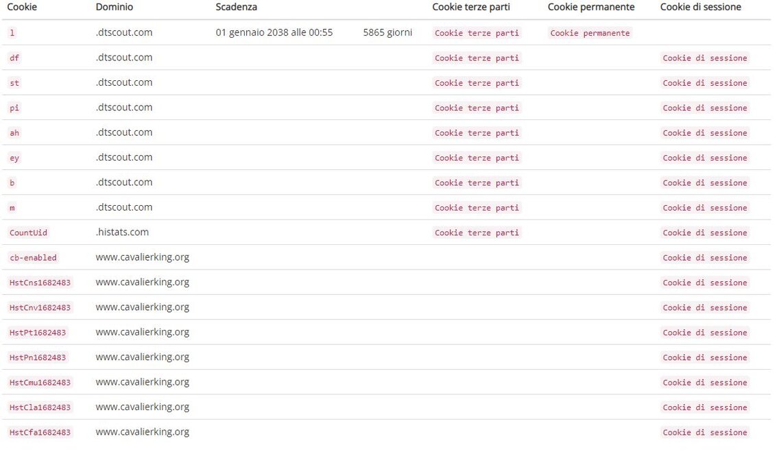Image resolution: width=777 pixels, height=452 pixels.
Task: Select the CountUid cookie name
Action: [x=28, y=233]
